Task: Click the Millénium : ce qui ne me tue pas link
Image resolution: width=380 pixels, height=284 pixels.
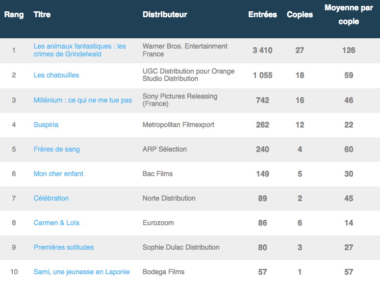Action: [82, 100]
